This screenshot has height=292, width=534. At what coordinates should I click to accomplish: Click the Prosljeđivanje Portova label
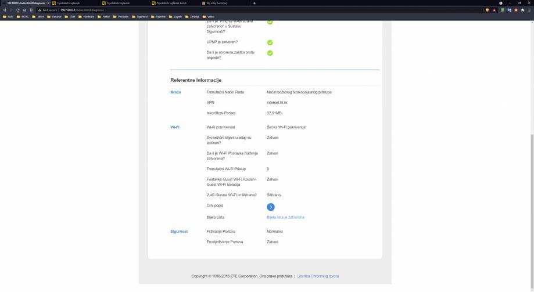[x=225, y=242]
